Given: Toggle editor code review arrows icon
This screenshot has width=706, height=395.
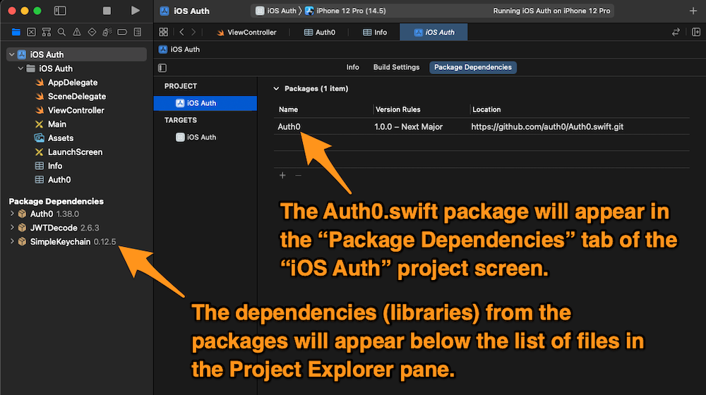Looking at the screenshot, I should point(676,32).
